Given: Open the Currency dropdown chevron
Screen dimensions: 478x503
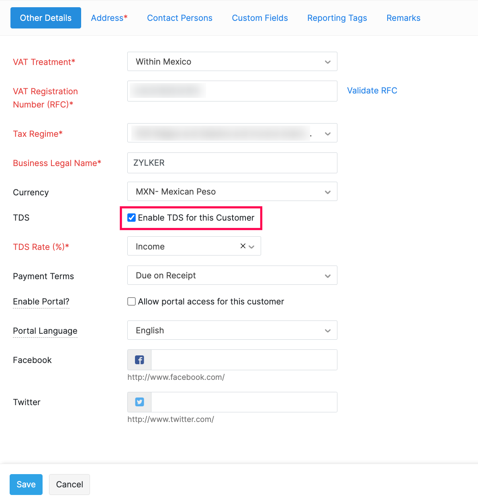Looking at the screenshot, I should point(327,191).
